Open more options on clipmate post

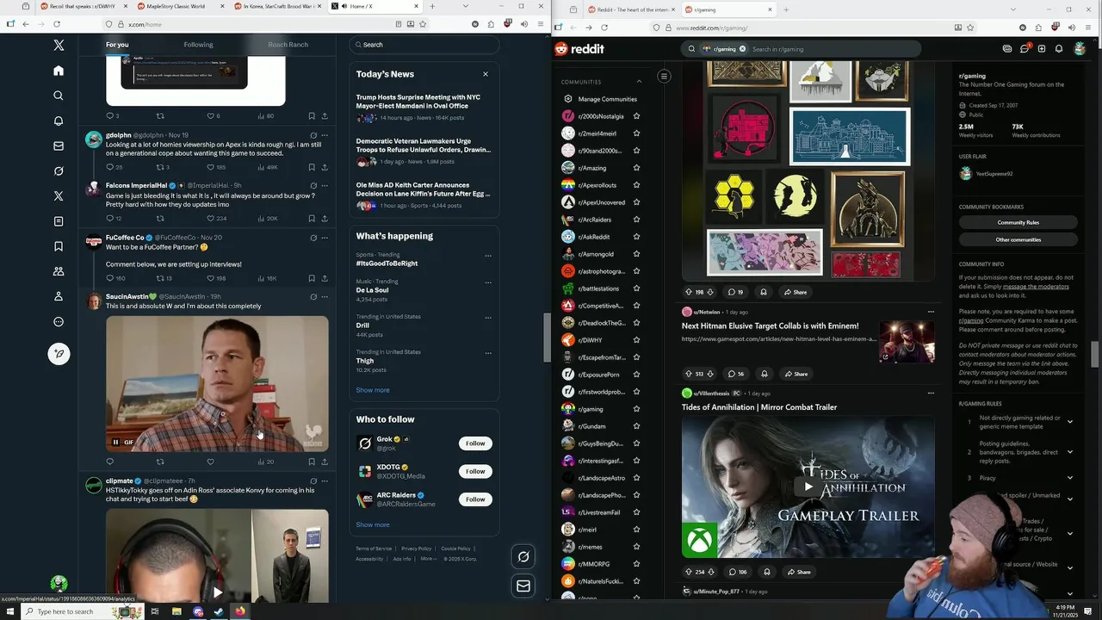click(325, 481)
